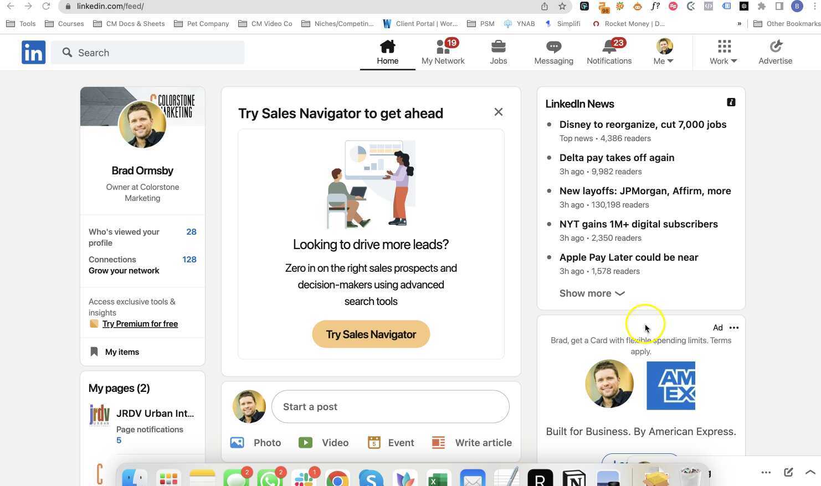This screenshot has width=821, height=486.
Task: Click the Start a post box
Action: [391, 407]
